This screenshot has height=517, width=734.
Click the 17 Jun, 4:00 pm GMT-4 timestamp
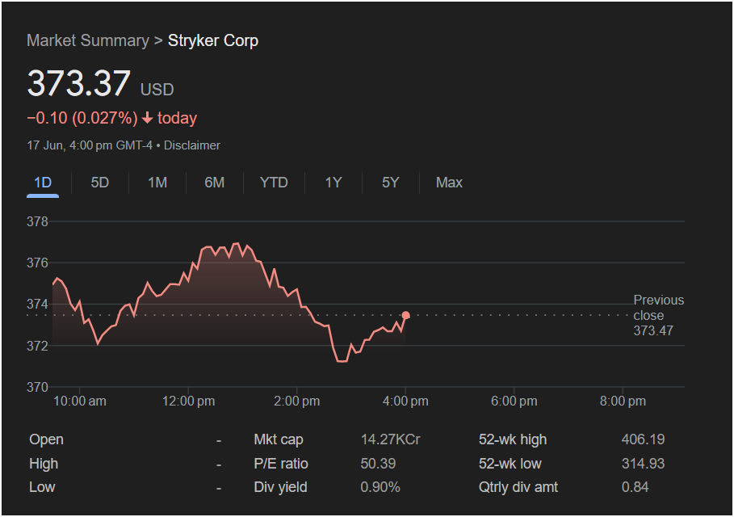coord(90,145)
